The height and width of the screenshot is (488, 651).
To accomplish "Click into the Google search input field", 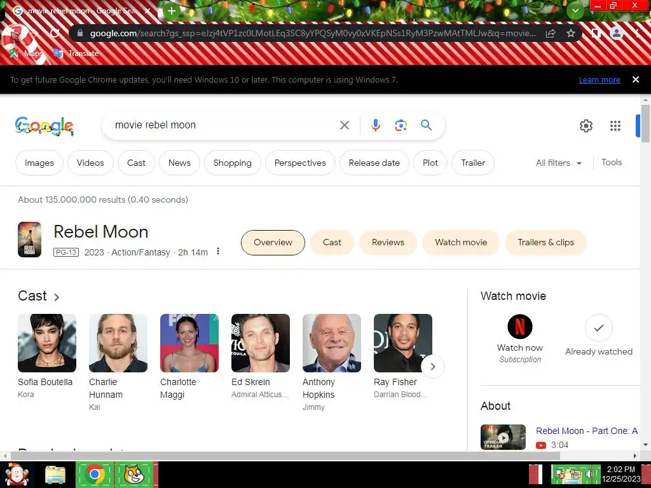I will click(x=224, y=125).
